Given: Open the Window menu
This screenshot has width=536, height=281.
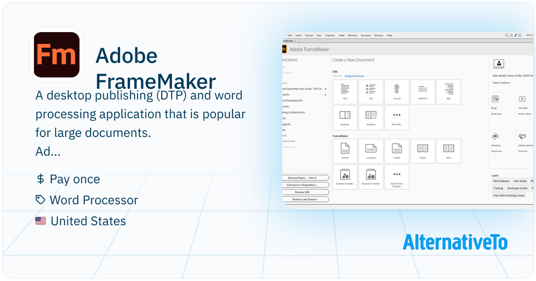Looking at the screenshot, I should click(x=379, y=35).
